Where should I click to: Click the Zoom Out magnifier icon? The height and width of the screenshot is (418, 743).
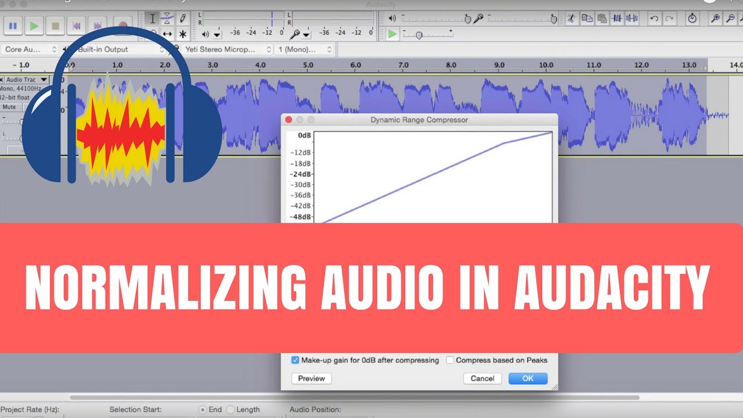click(731, 19)
